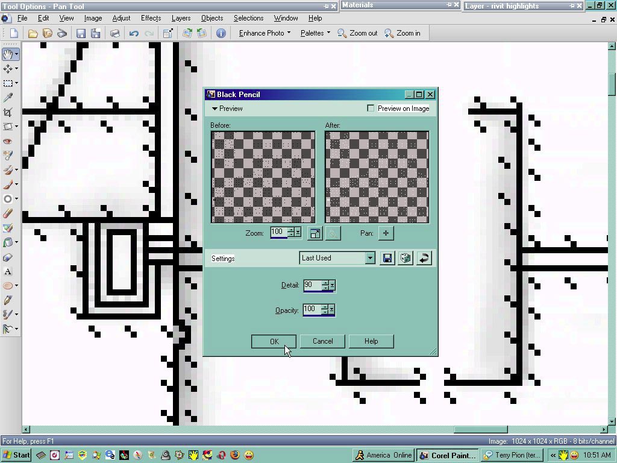
Task: Open the Palettes dropdown
Action: (x=315, y=34)
